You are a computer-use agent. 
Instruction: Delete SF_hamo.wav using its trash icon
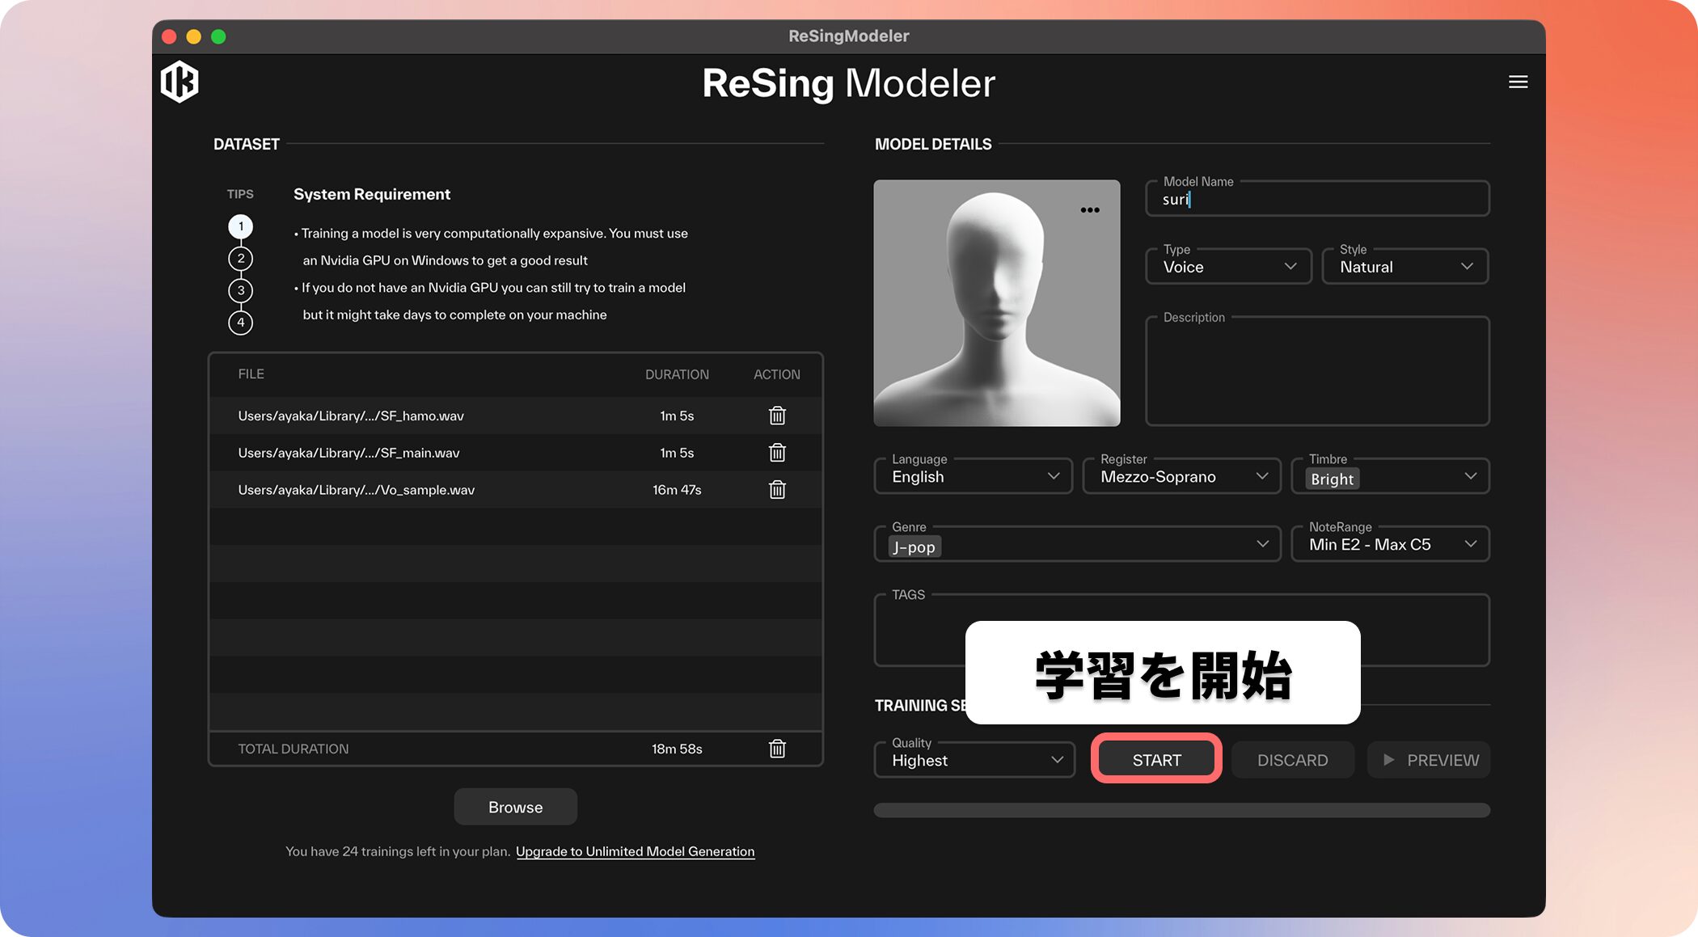(x=776, y=415)
